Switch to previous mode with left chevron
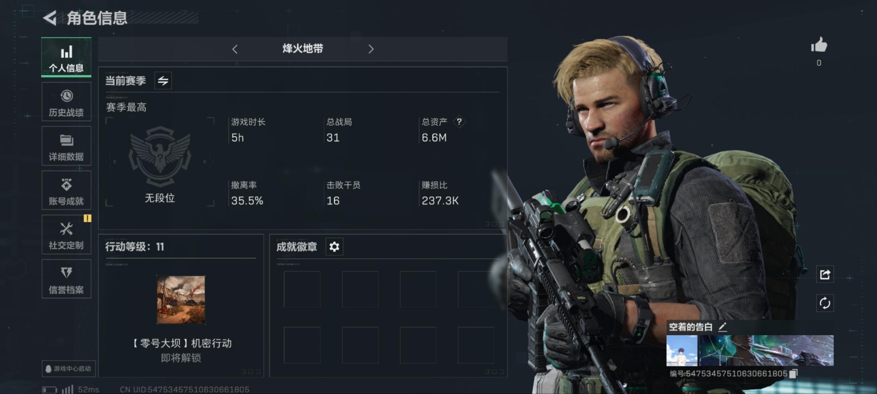The height and width of the screenshot is (394, 877). 235,49
